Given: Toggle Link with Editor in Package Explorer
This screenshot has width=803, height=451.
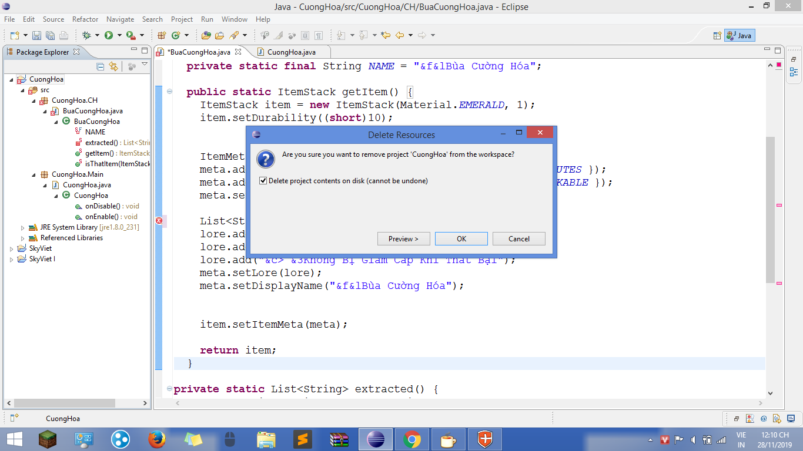Looking at the screenshot, I should [x=113, y=66].
